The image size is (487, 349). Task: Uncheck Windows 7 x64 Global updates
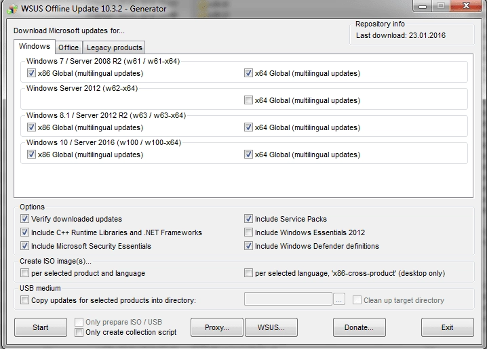point(248,73)
